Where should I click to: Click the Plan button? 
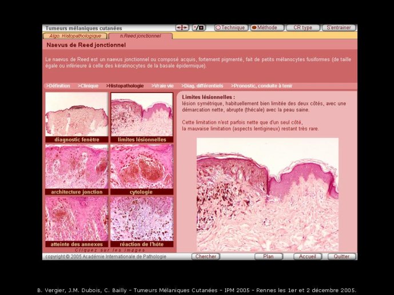(x=268, y=256)
